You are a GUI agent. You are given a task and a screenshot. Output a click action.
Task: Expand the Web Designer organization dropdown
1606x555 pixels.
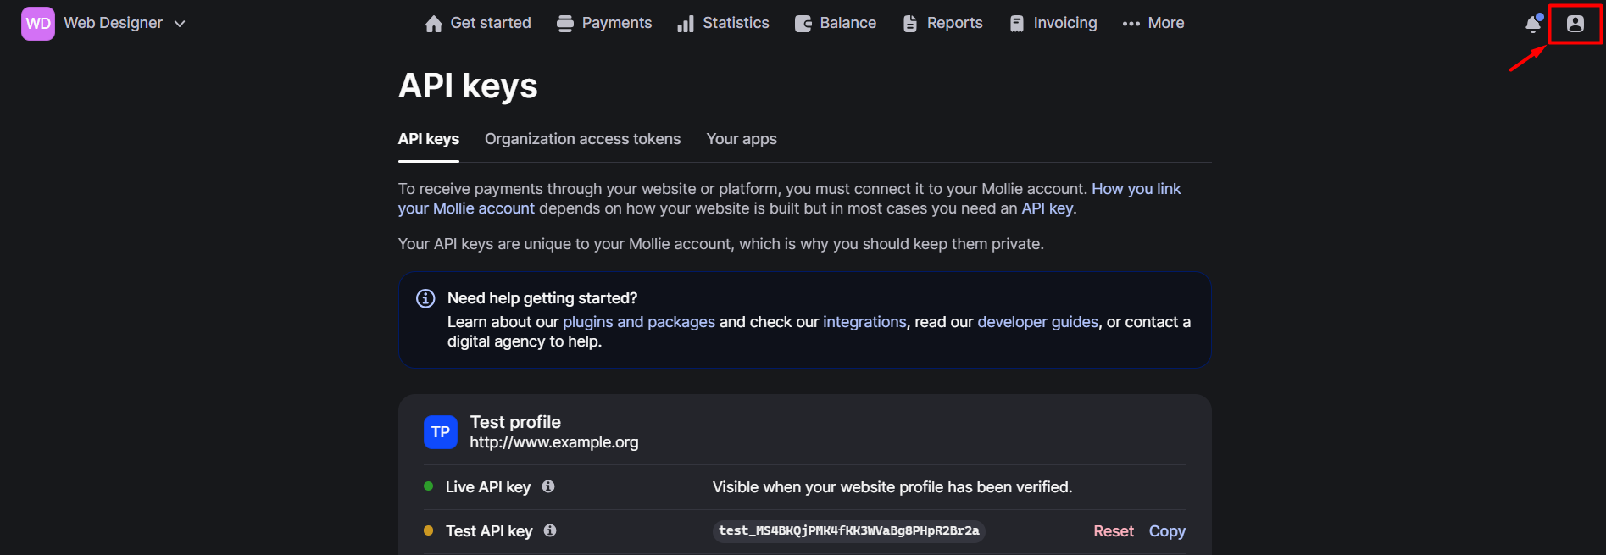click(x=180, y=24)
